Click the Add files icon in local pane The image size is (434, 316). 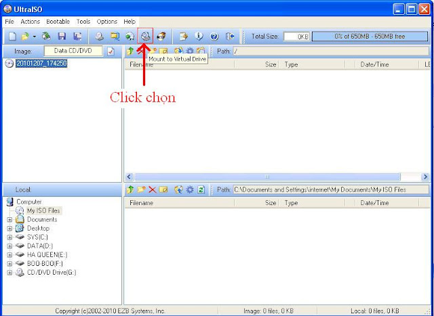(178, 189)
